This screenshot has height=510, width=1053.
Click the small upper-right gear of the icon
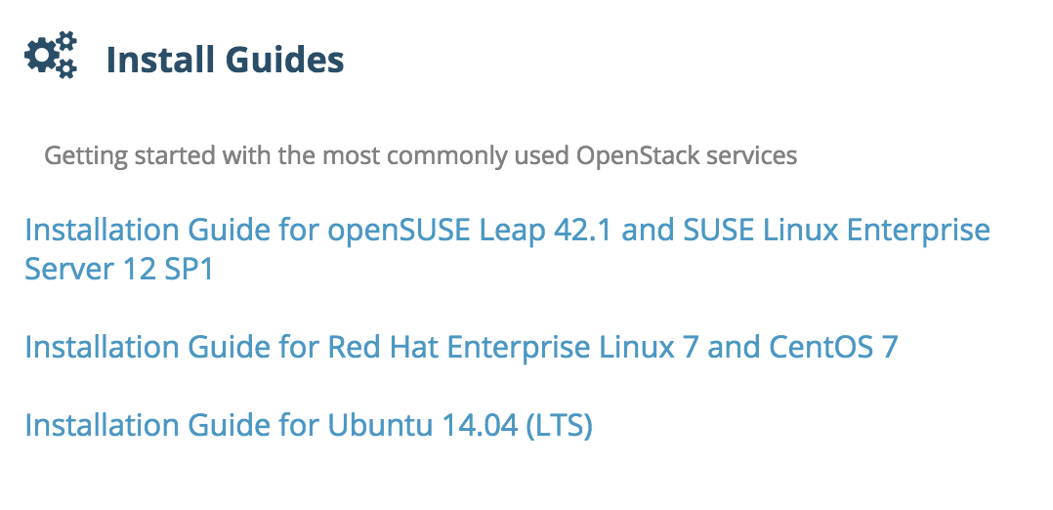point(65,42)
